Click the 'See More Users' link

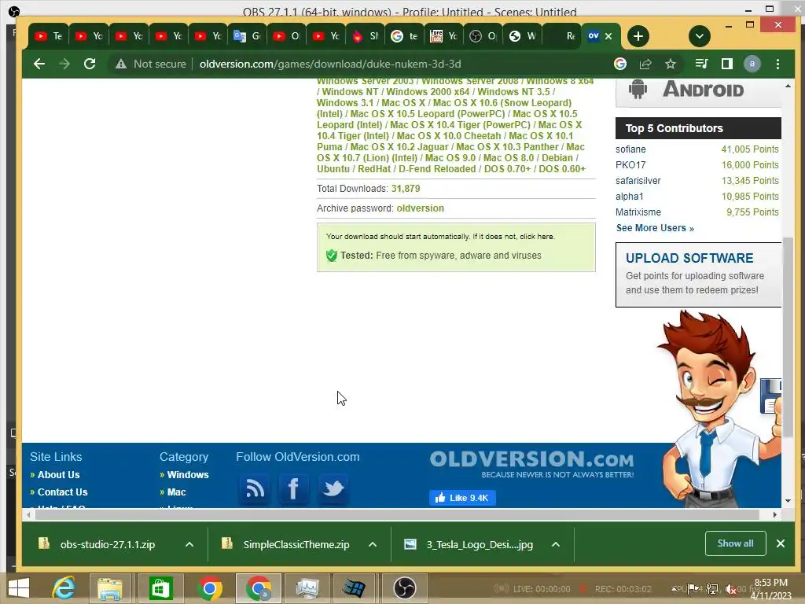655,228
